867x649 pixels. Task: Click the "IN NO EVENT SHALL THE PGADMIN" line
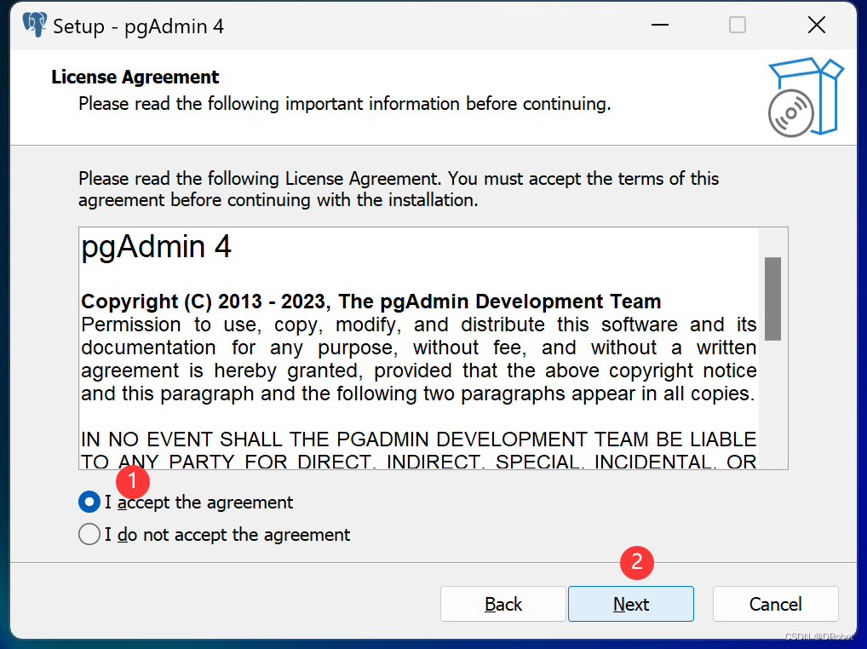(x=418, y=439)
